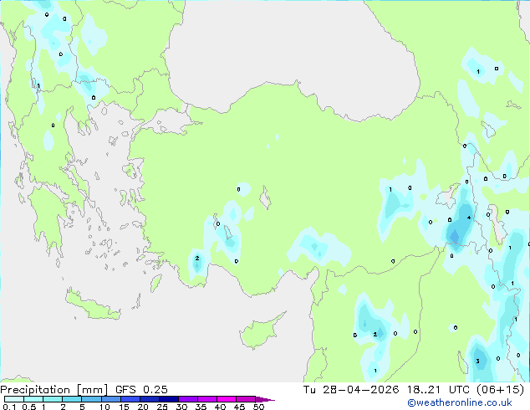Click the '50' legend scale label
Screen dimensions: 530x410
(259, 407)
